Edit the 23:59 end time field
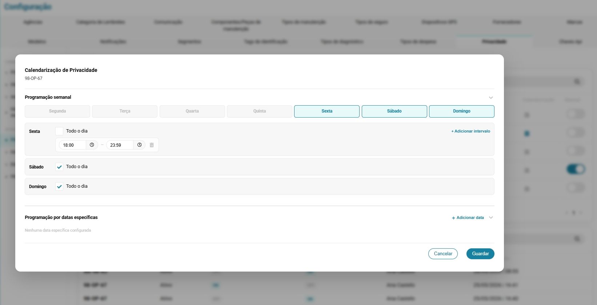The width and height of the screenshot is (597, 305). click(120, 145)
